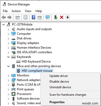The image size is (101, 106).
Task: Open the Help menu
Action: [x=39, y=11]
